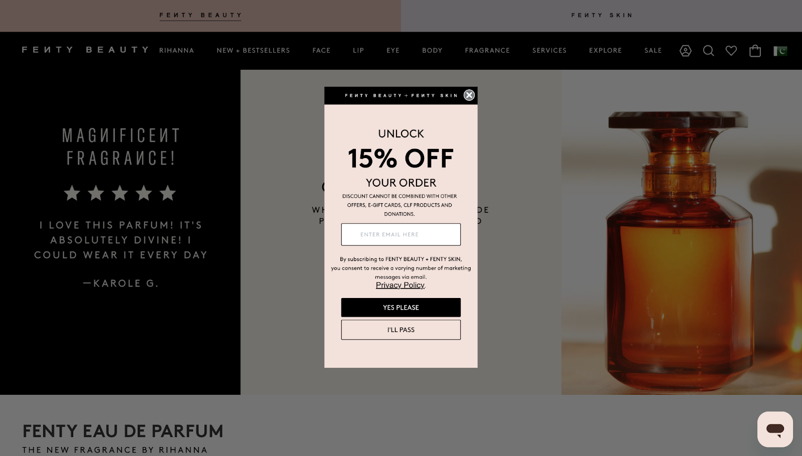
Task: Open the shopping bag icon
Action: (755, 51)
